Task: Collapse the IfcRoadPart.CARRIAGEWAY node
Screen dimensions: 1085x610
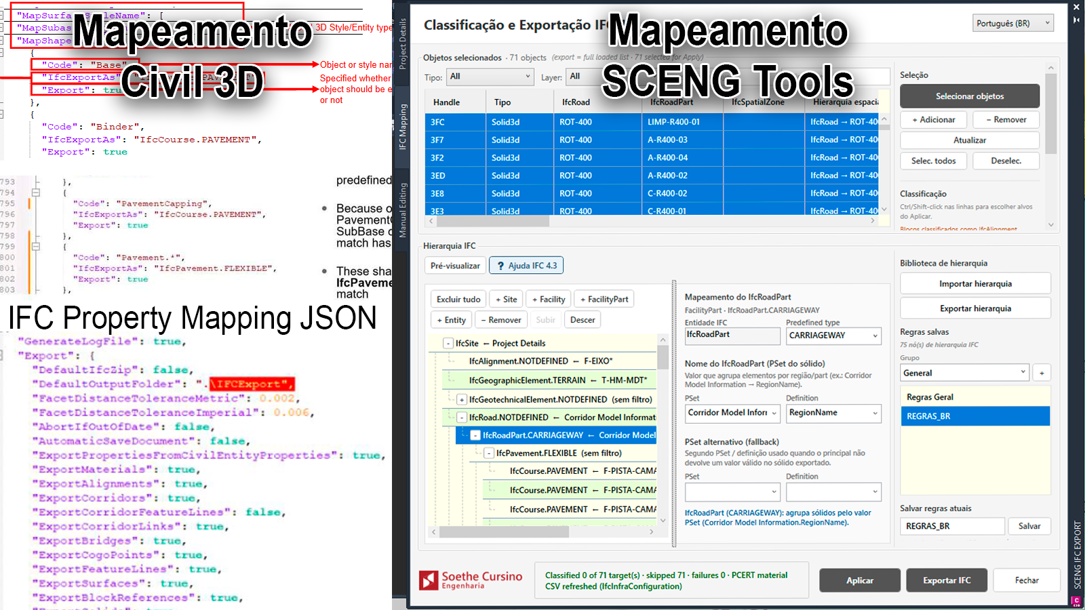Action: (475, 435)
